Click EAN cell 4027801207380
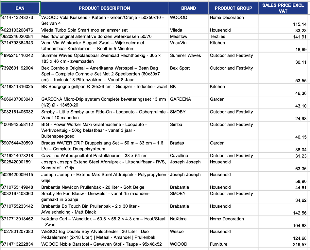The image size is (310, 250). [20, 234]
